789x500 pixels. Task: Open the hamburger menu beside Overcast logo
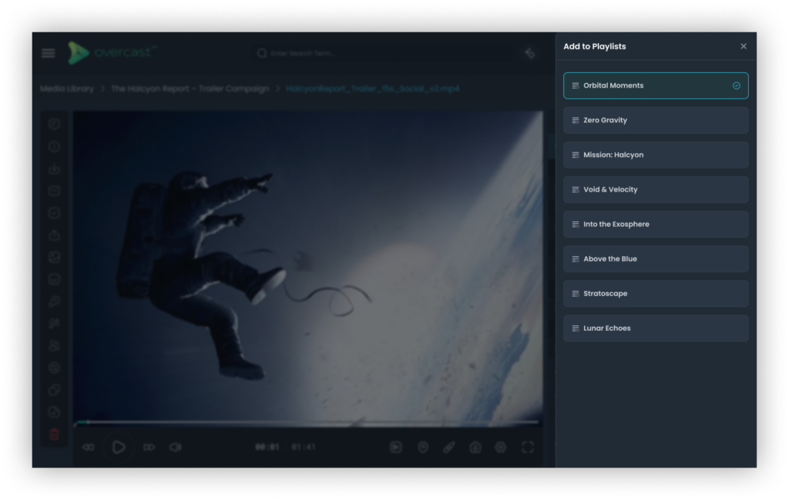[x=49, y=53]
